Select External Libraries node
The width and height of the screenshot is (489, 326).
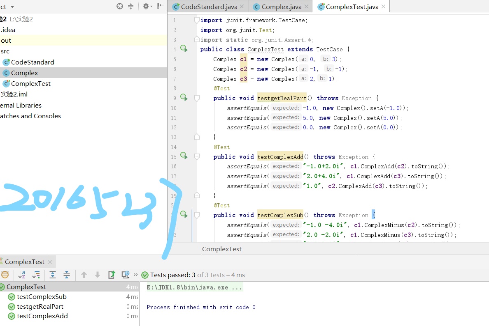point(21,106)
